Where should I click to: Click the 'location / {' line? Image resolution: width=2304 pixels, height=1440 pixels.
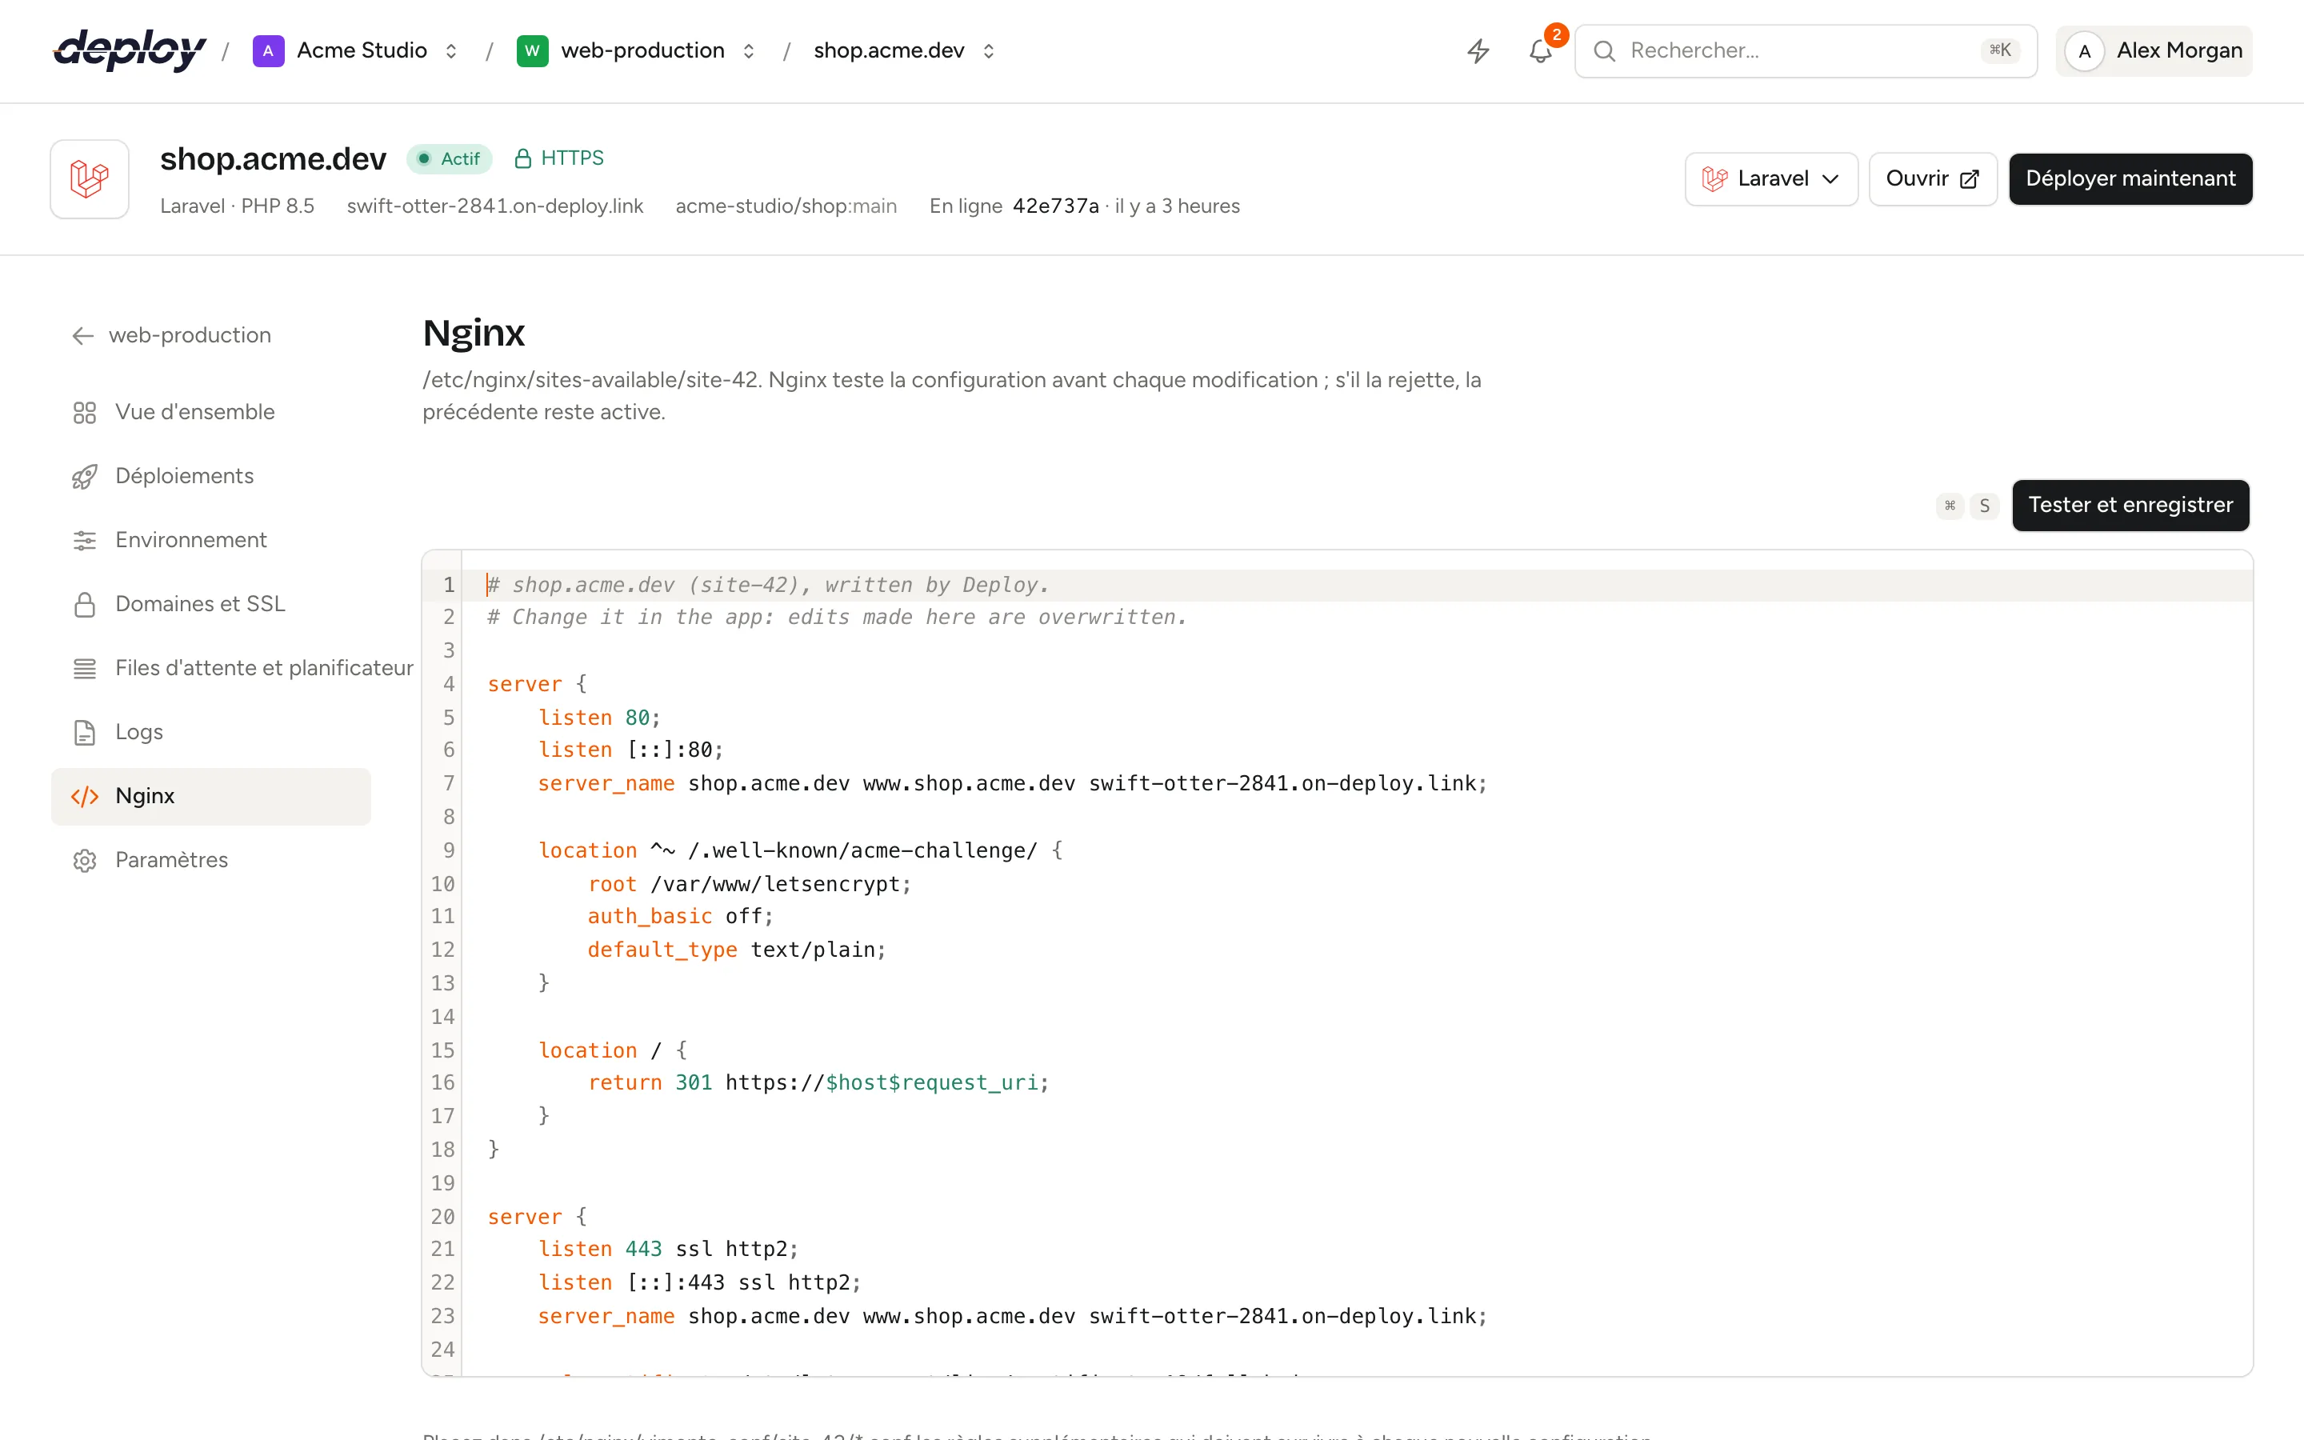(x=612, y=1050)
